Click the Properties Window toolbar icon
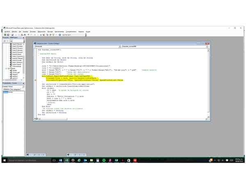 click(50, 35)
